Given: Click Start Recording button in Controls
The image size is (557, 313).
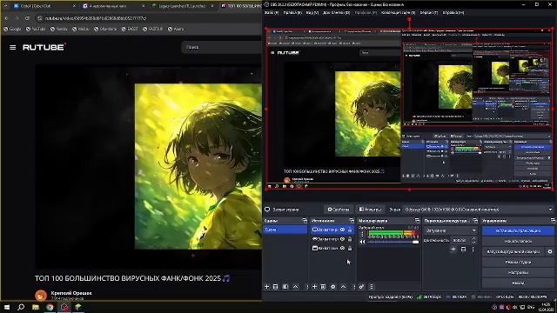Looking at the screenshot, I should [x=518, y=241].
